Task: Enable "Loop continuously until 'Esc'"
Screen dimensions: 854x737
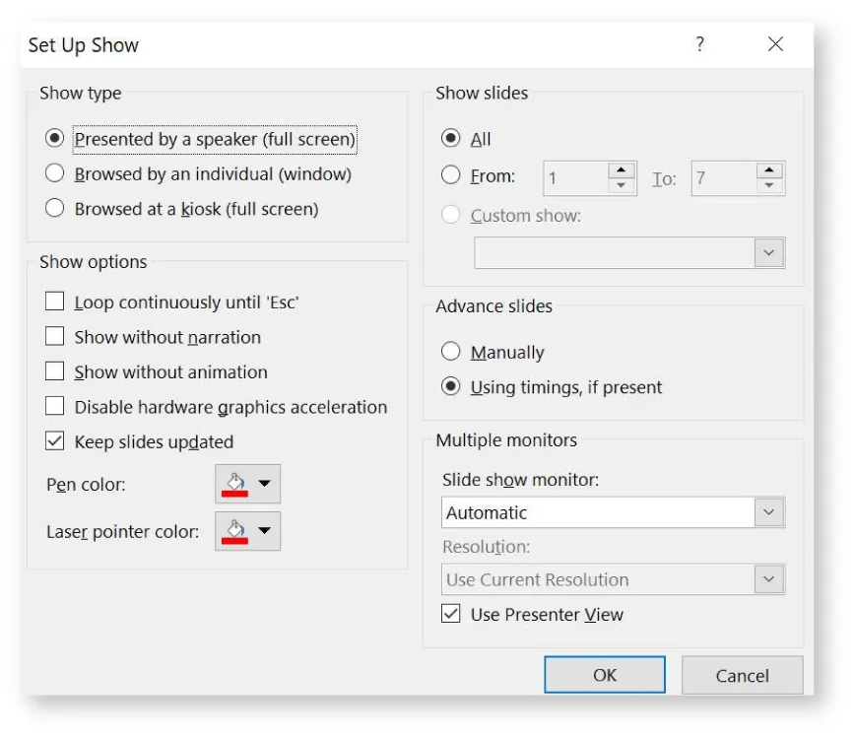Action: 54,301
